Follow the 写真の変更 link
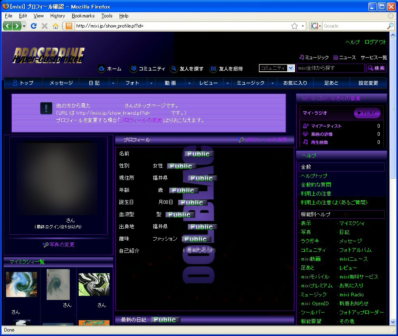The image size is (398, 336). (x=62, y=244)
